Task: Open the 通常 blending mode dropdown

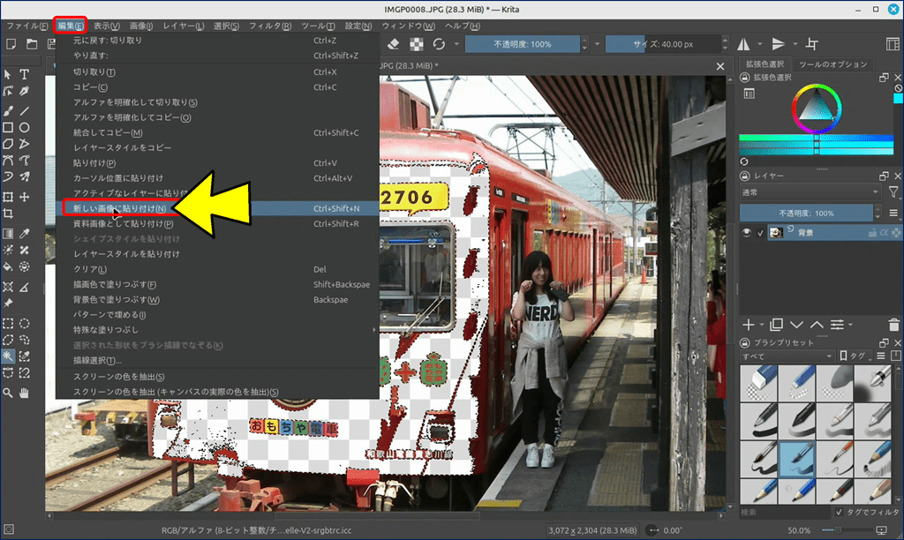Action: (x=810, y=191)
